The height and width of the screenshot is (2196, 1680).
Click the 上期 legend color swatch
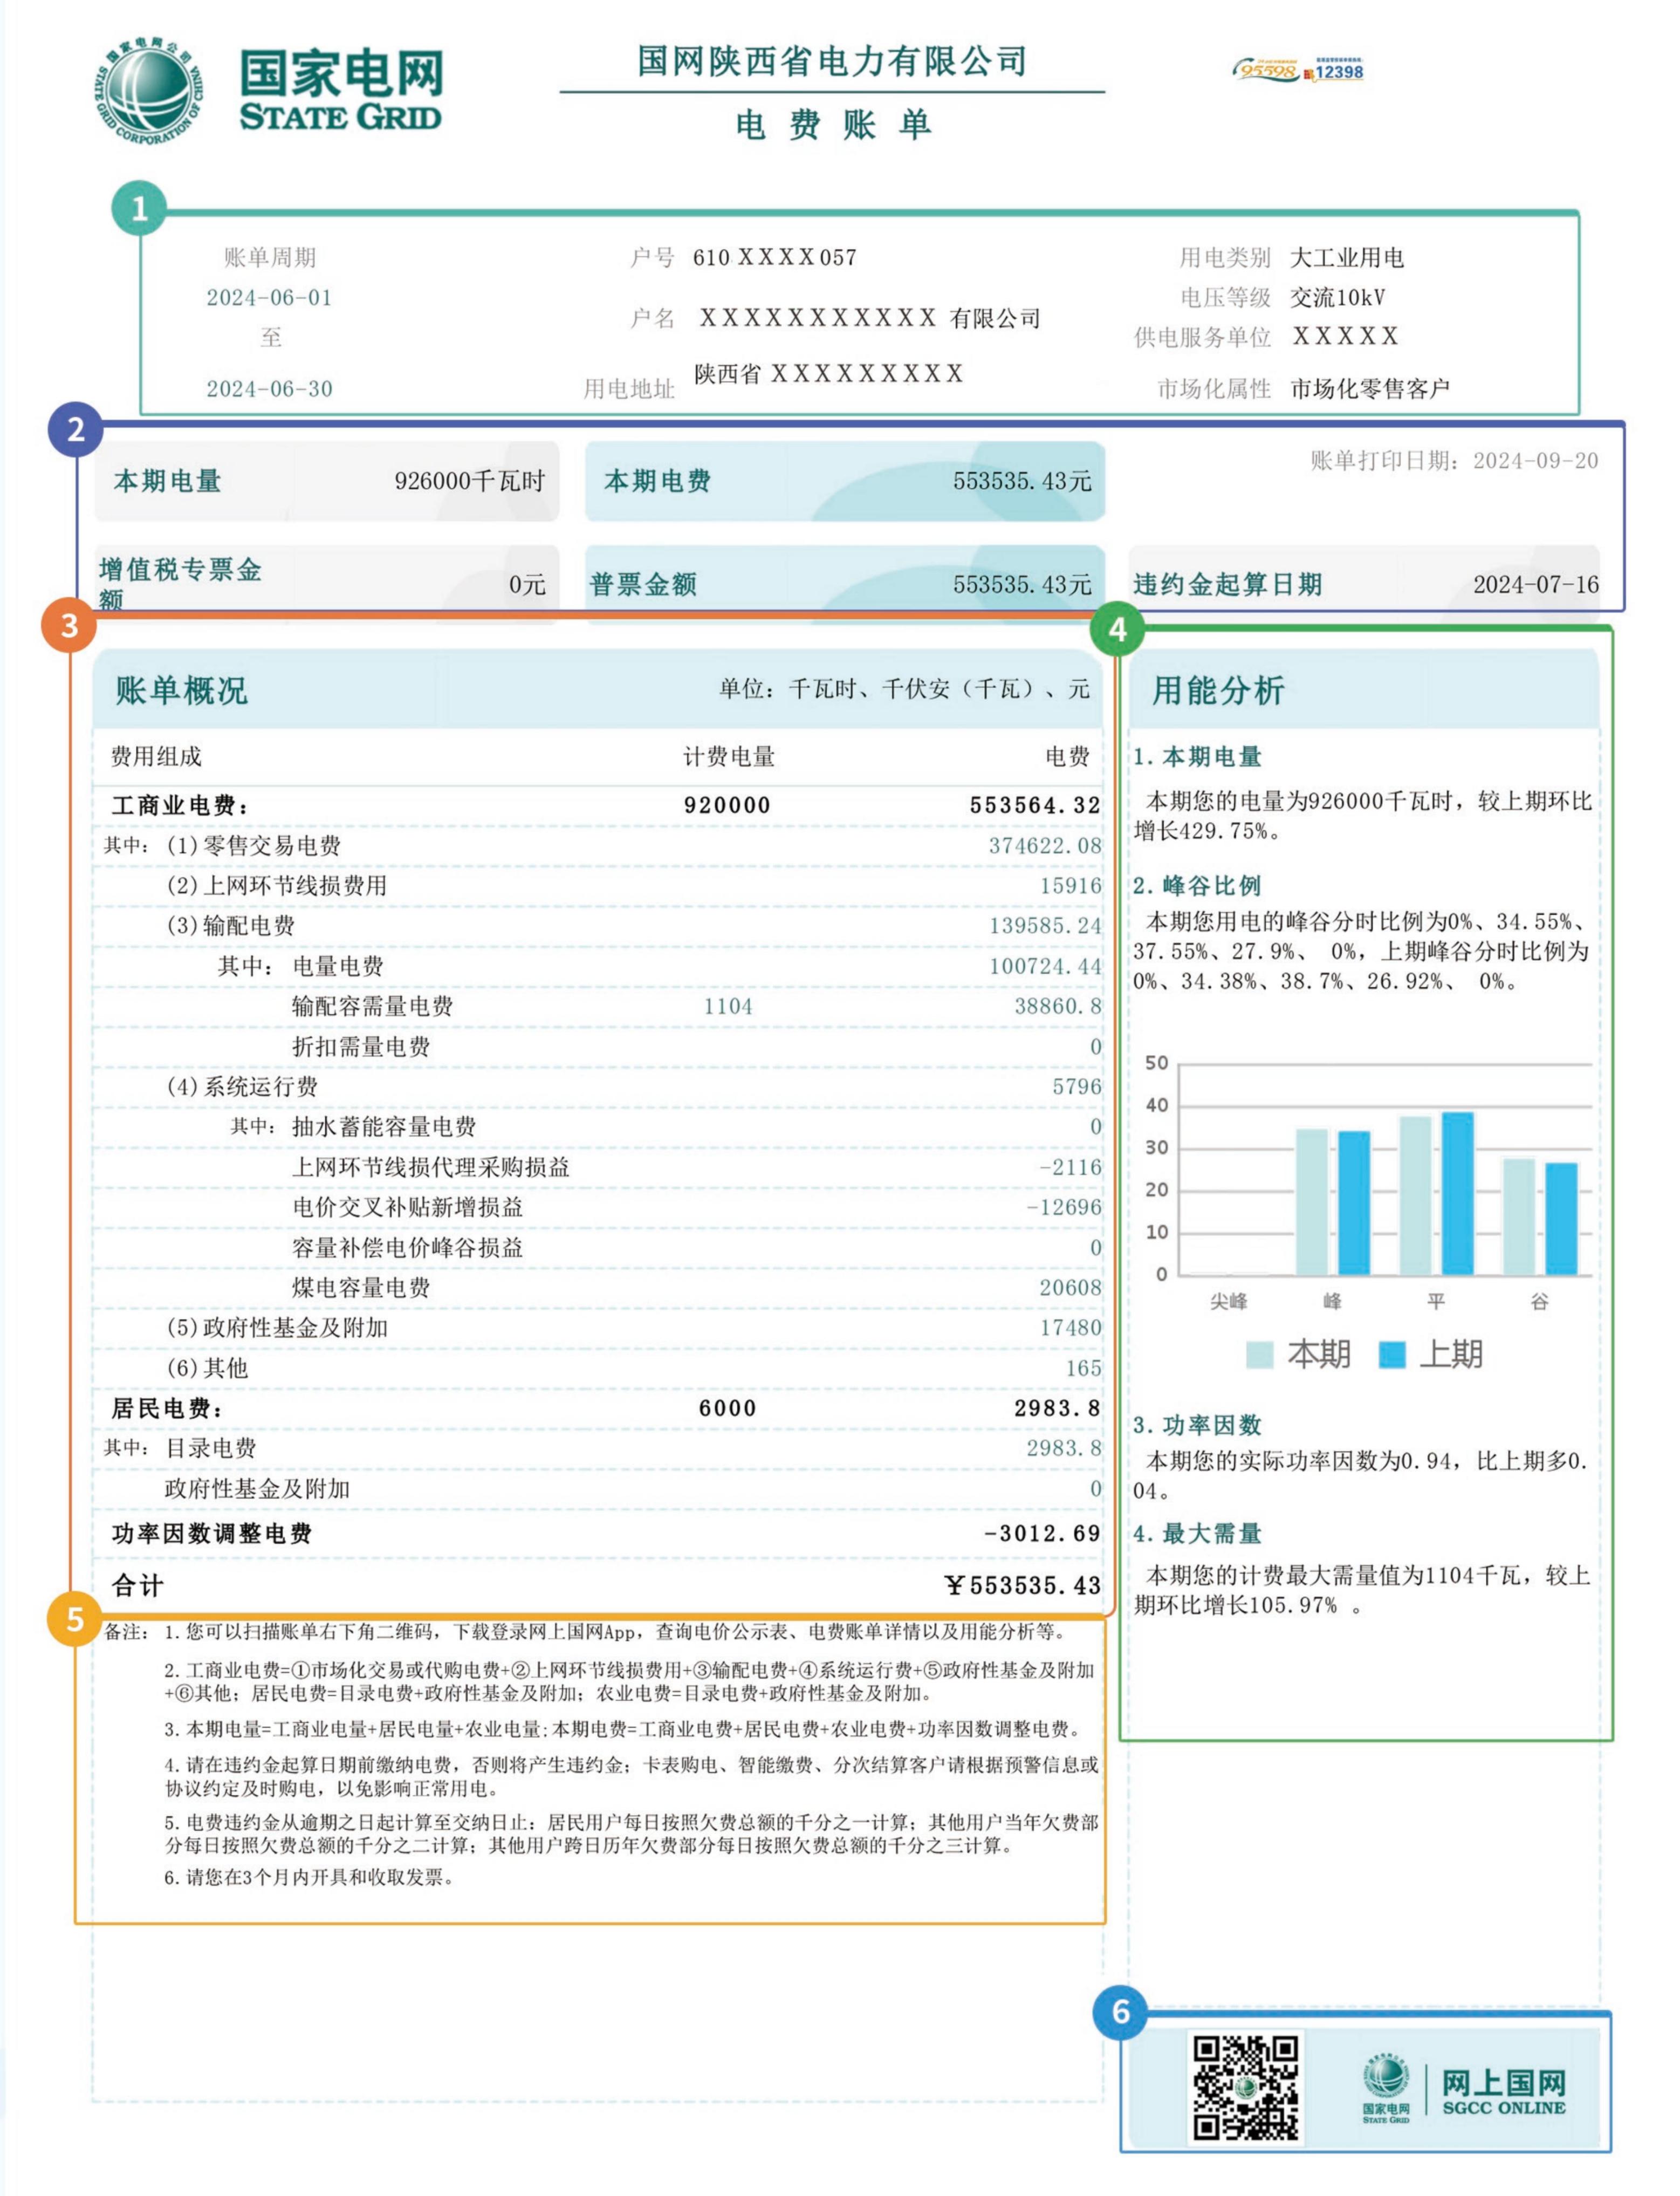[1392, 1354]
